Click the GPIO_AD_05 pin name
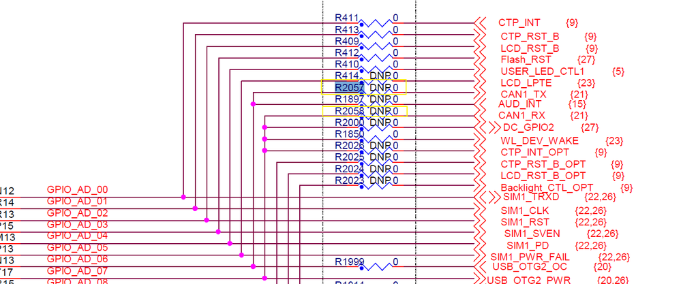The width and height of the screenshot is (681, 284). (x=77, y=248)
